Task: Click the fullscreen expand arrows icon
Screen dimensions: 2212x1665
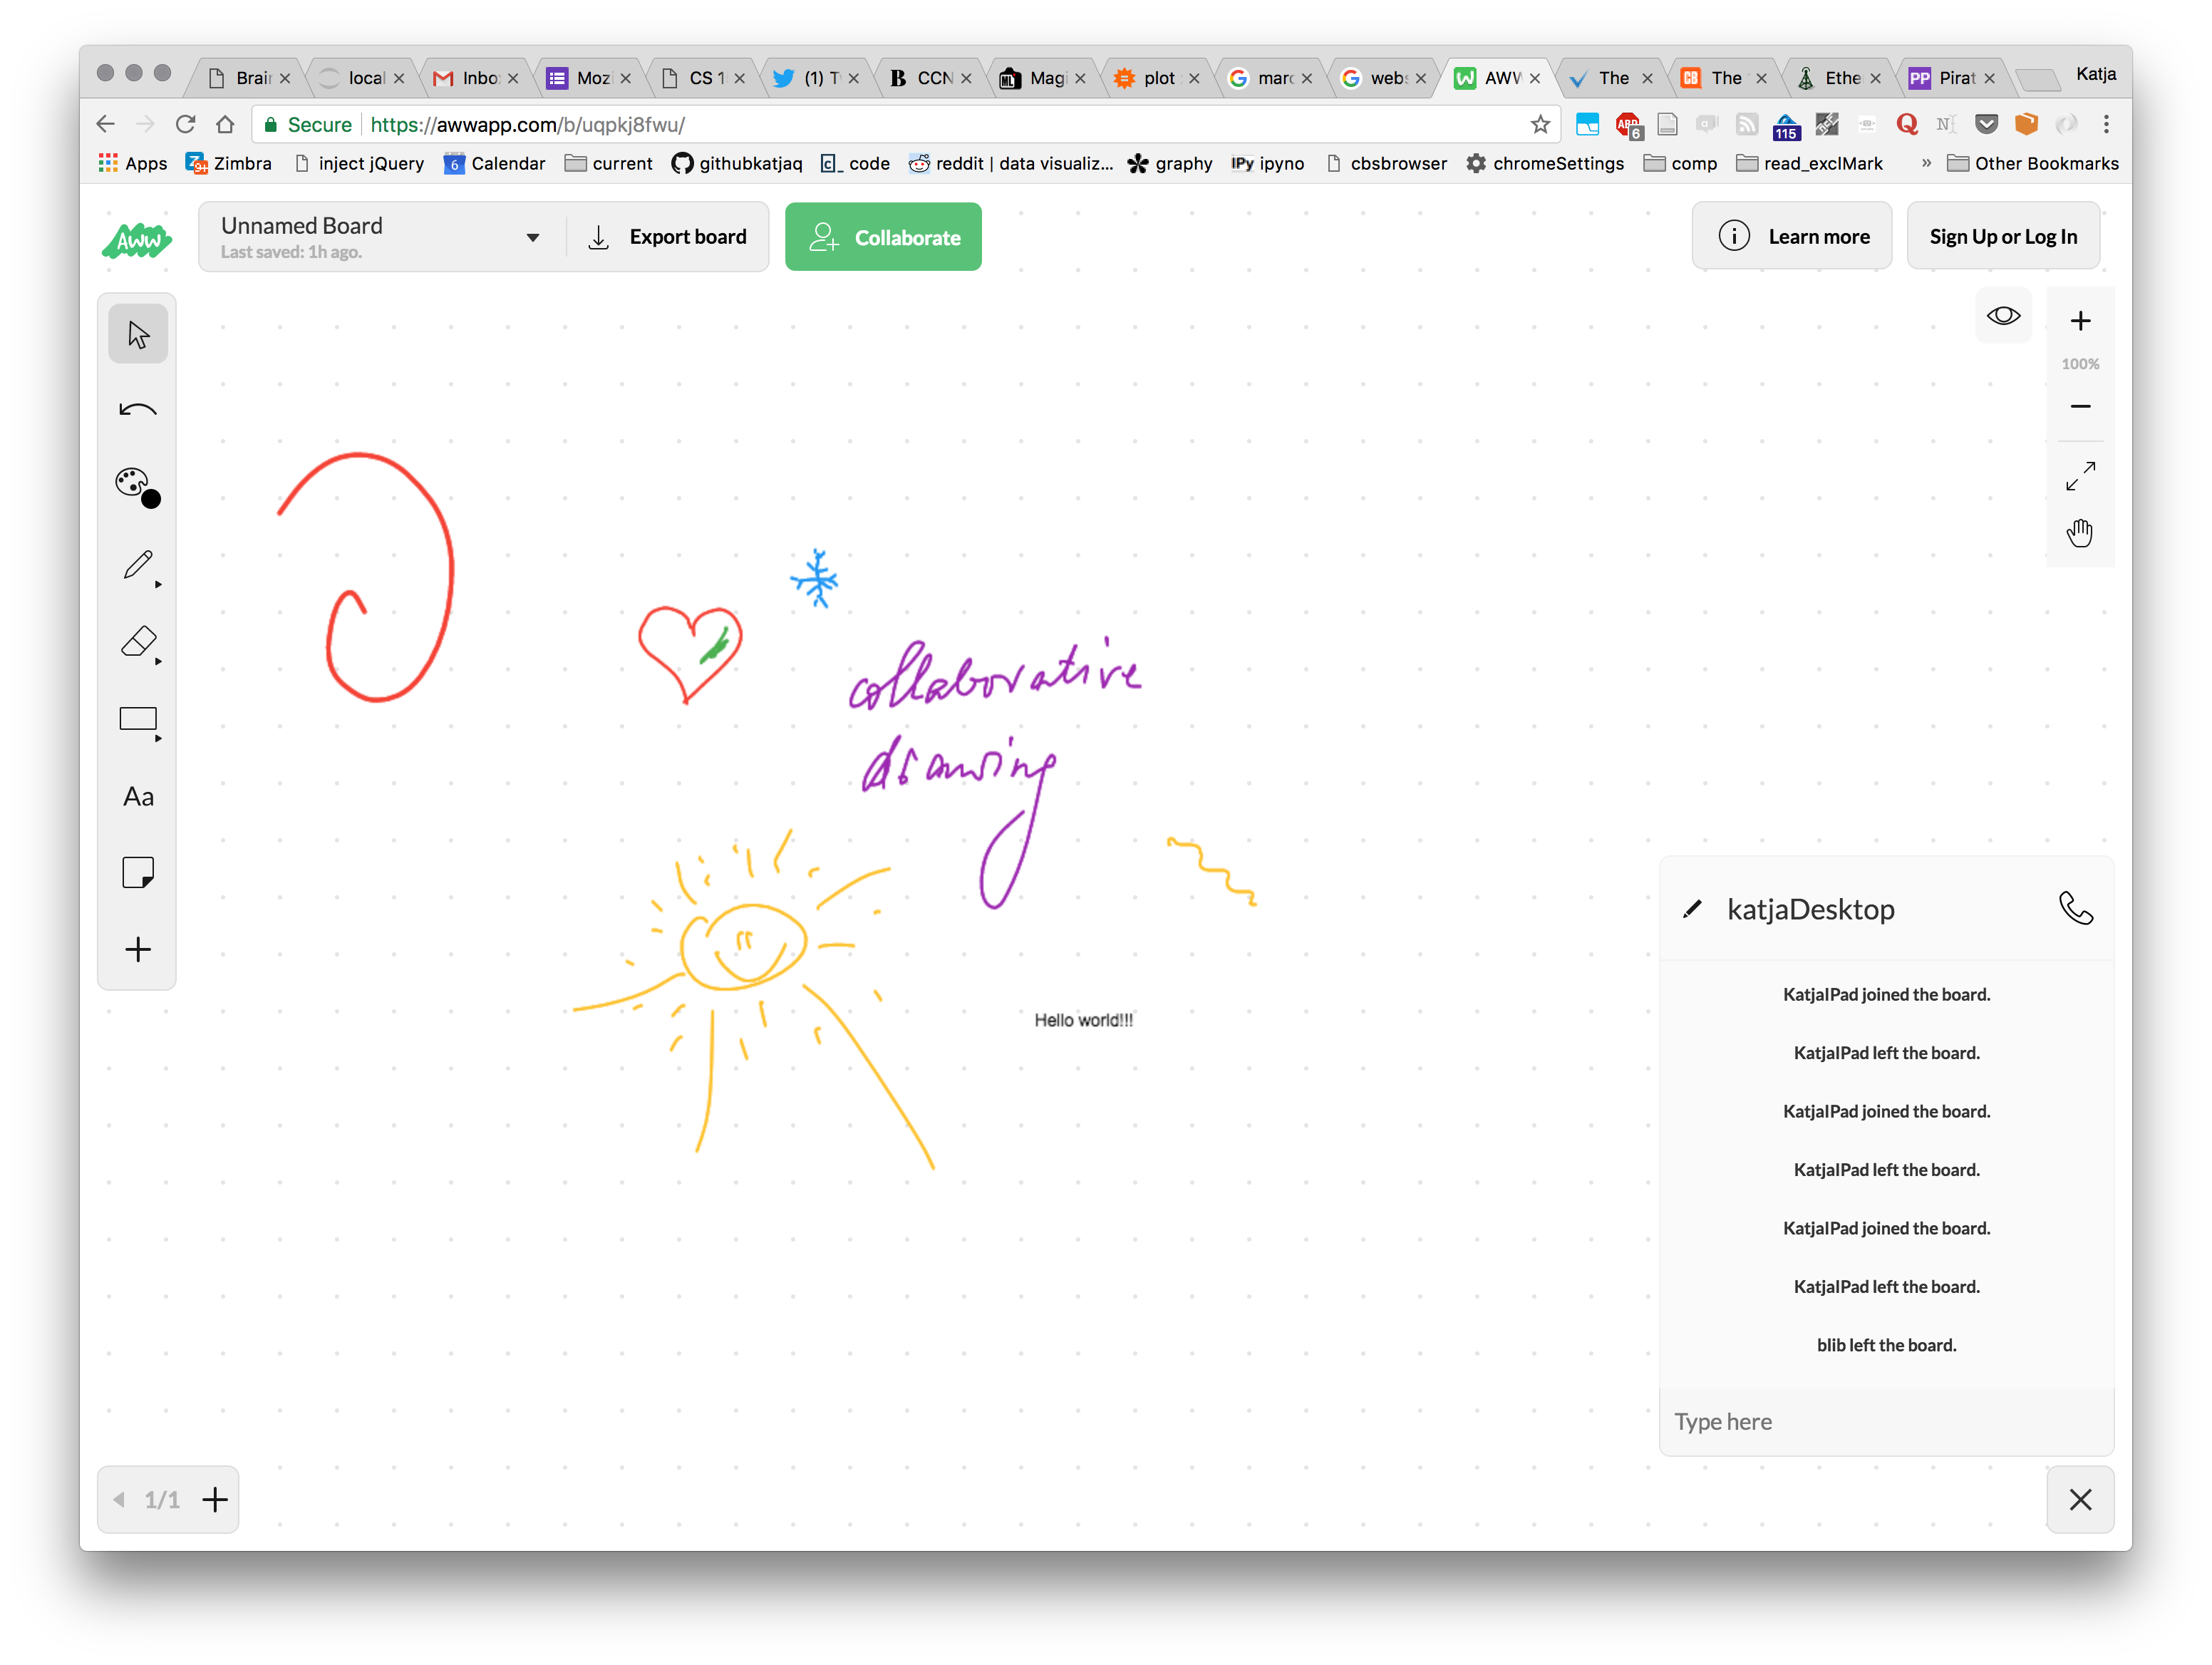Action: point(2080,476)
